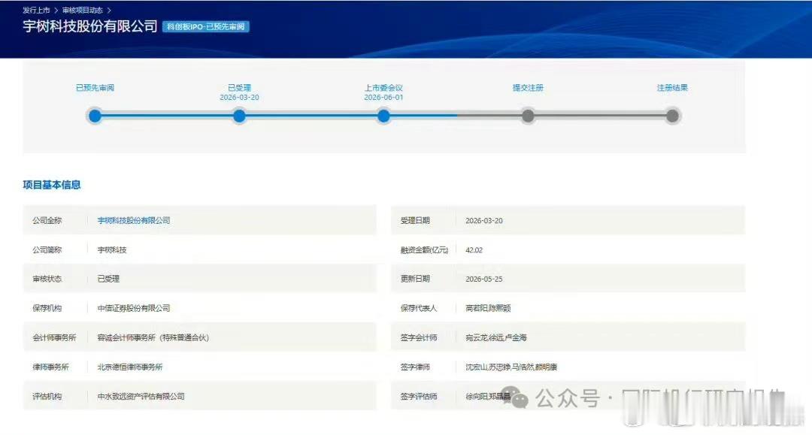Open 发行上市 in the breadcrumb
This screenshot has width=812, height=435.
pyautogui.click(x=36, y=10)
